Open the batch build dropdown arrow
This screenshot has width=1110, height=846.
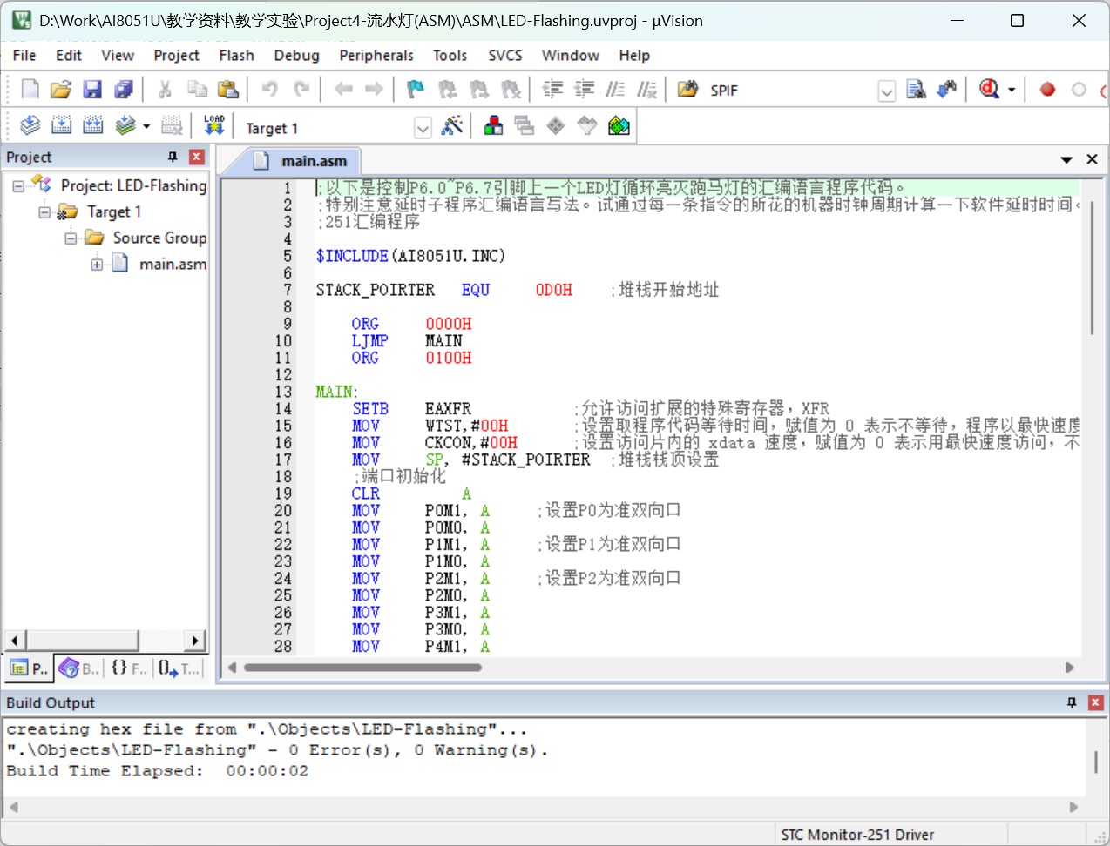pyautogui.click(x=146, y=126)
